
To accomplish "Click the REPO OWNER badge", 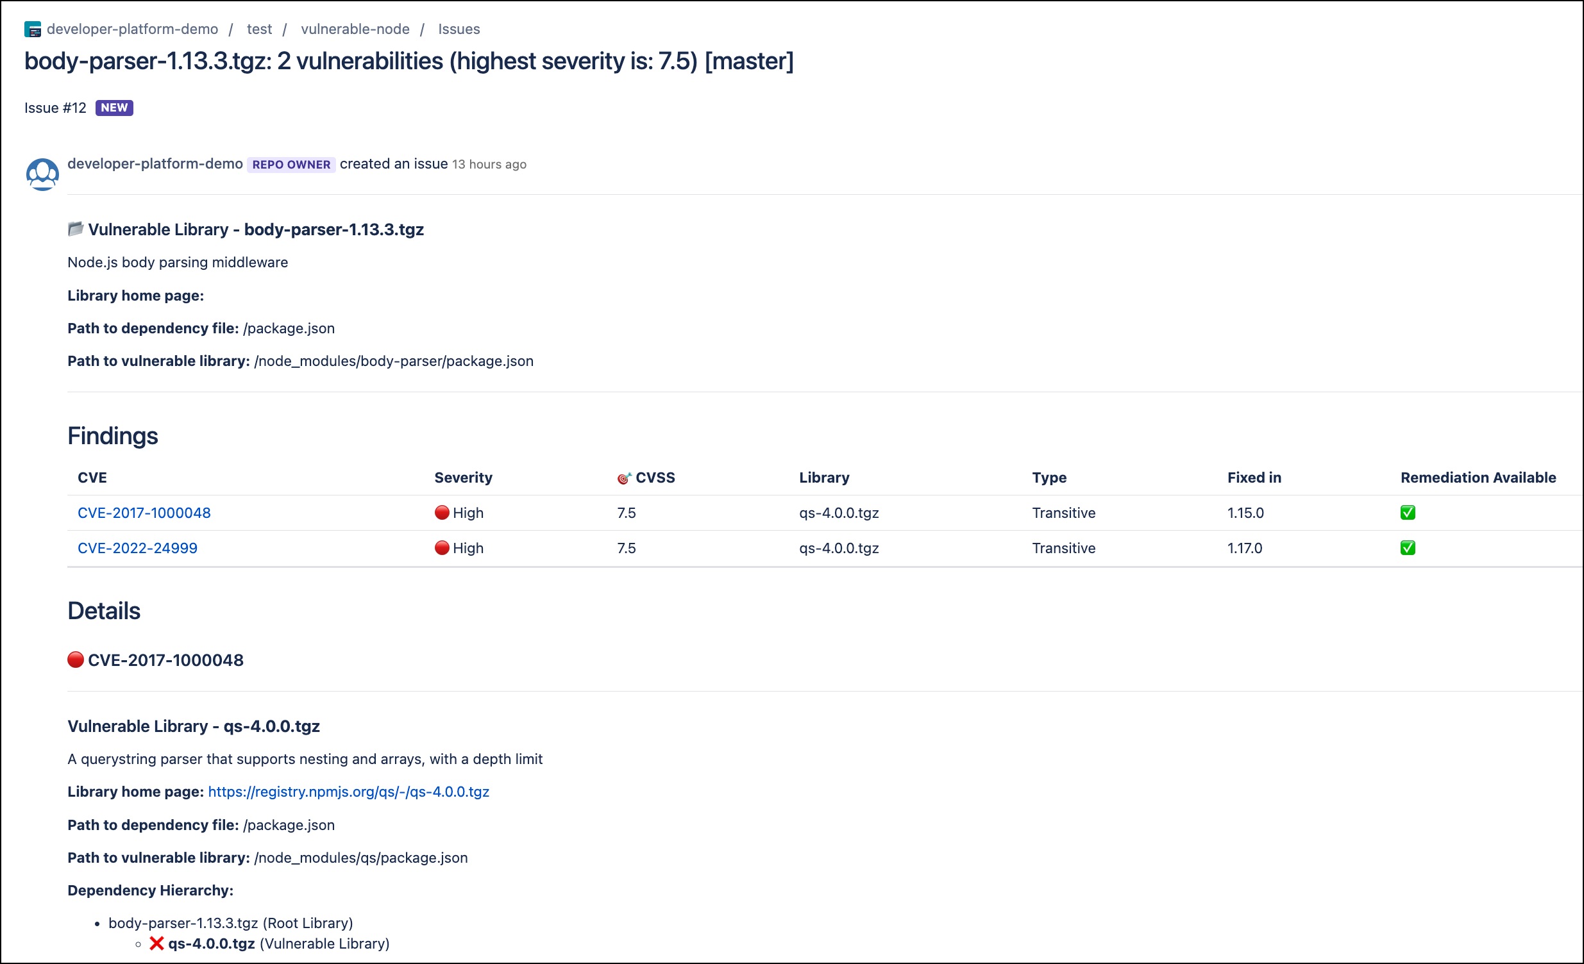I will click(291, 165).
